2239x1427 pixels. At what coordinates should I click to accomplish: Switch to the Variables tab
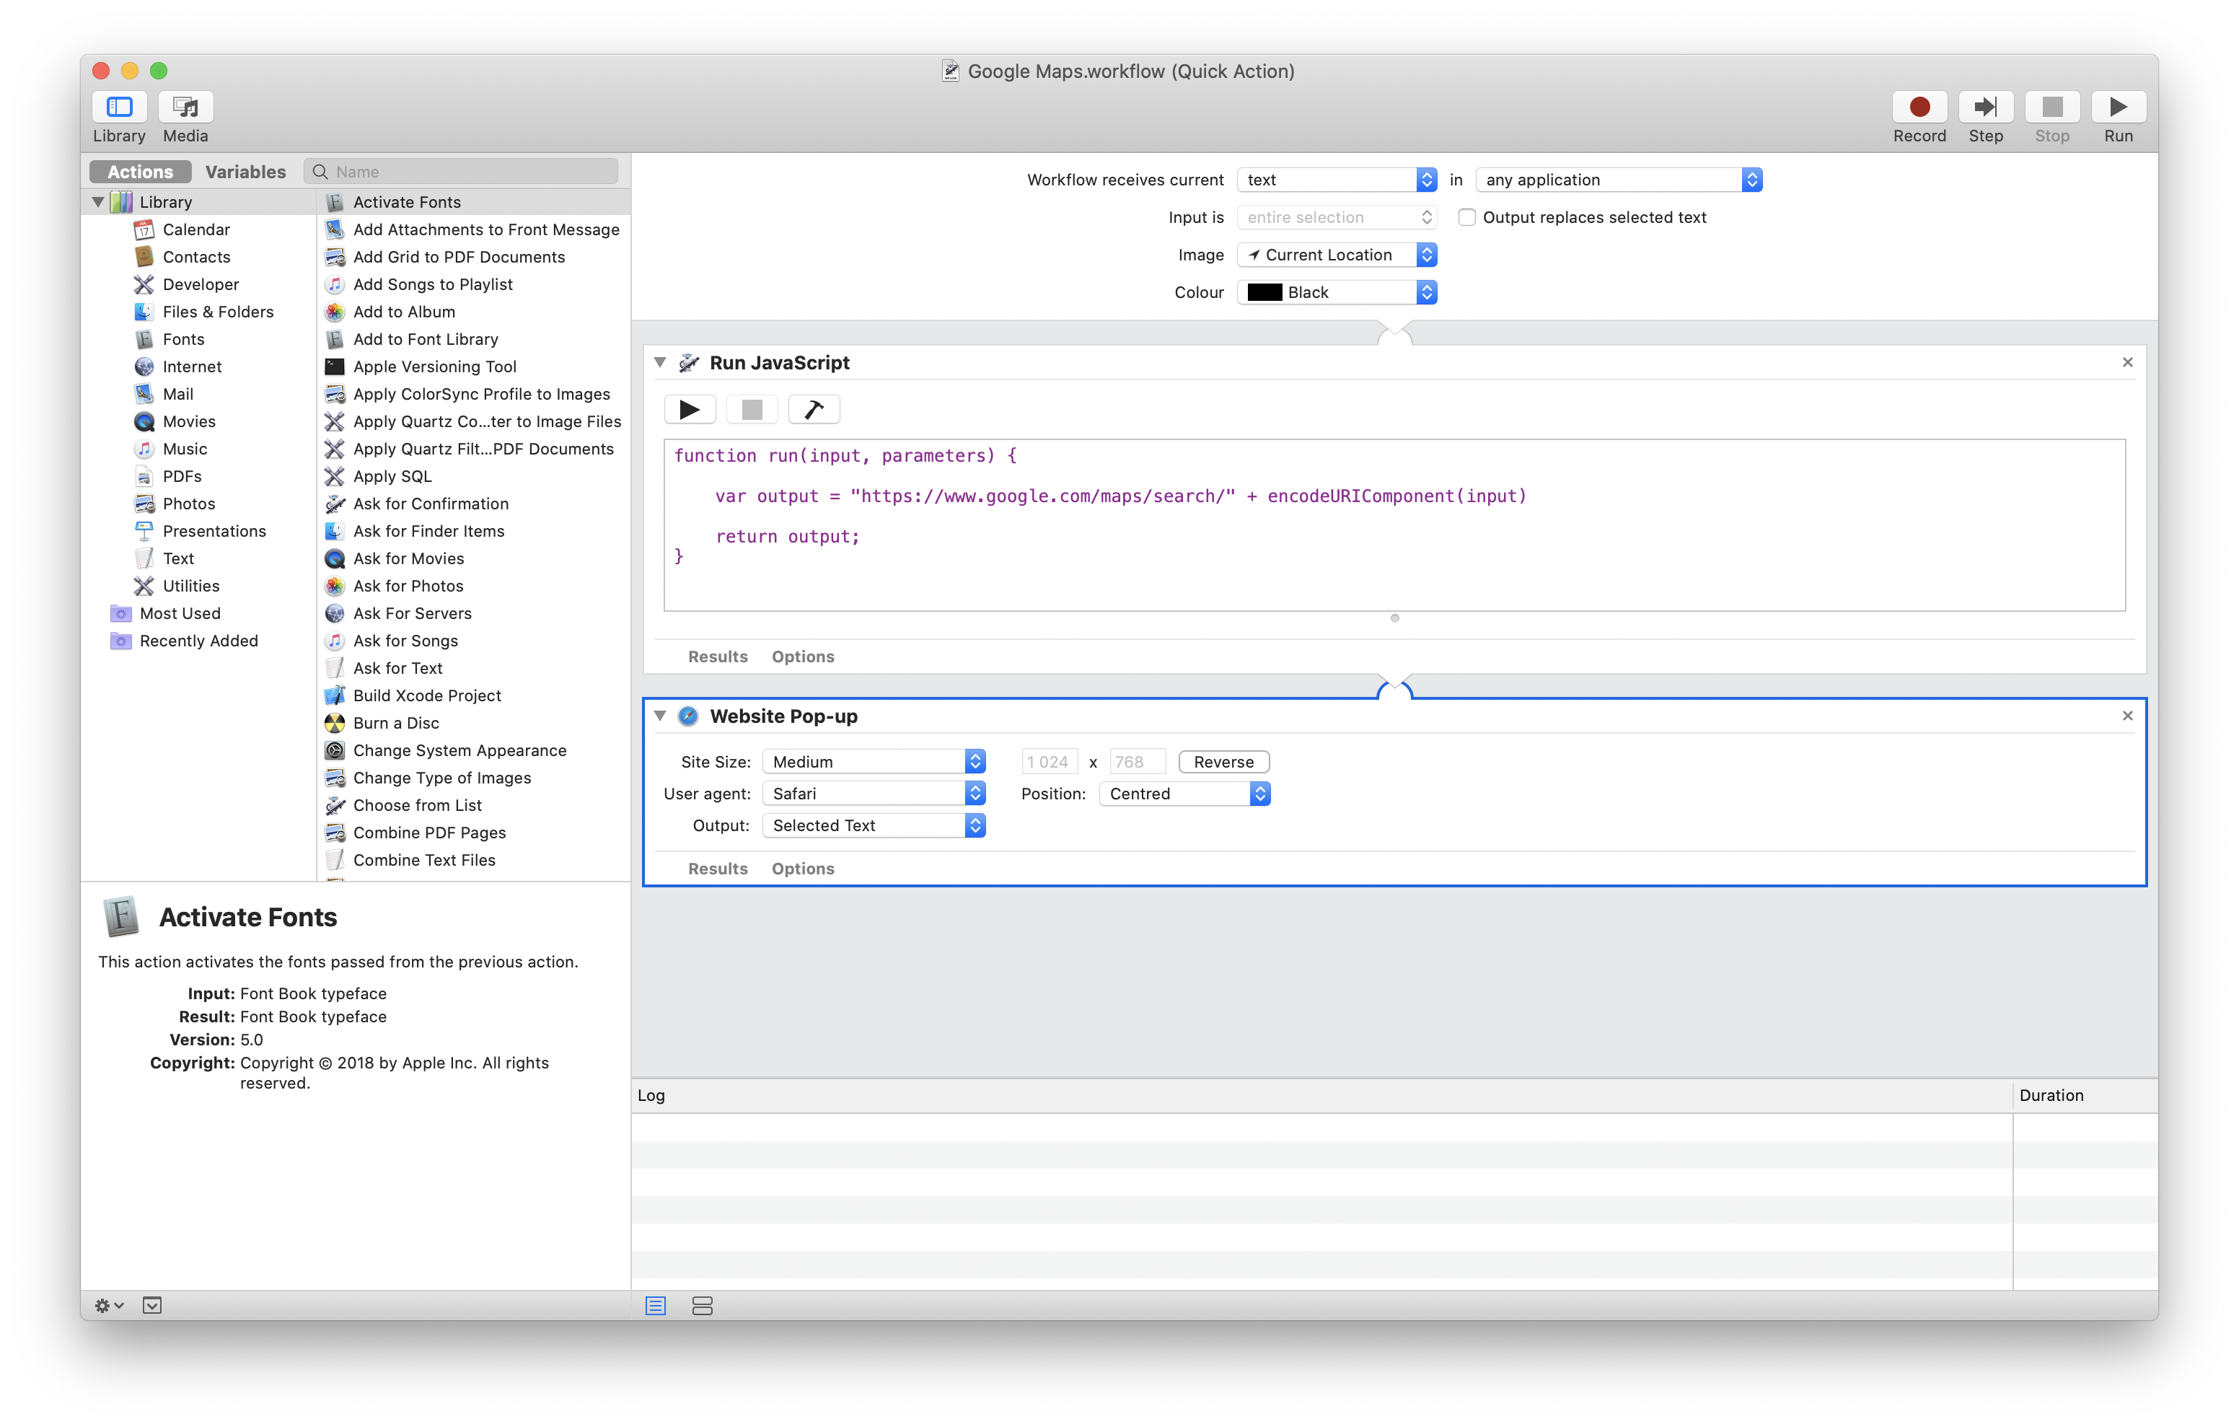point(245,172)
